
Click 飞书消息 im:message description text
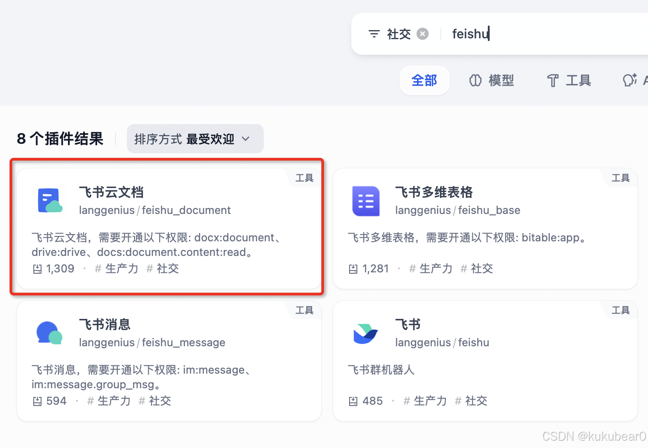[142, 377]
